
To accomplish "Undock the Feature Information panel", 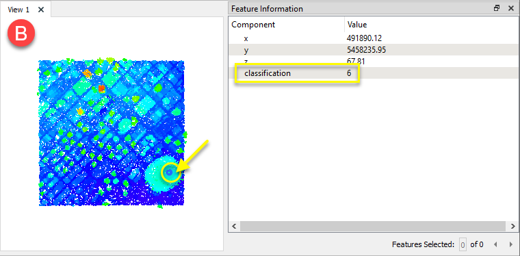I will 497,8.
